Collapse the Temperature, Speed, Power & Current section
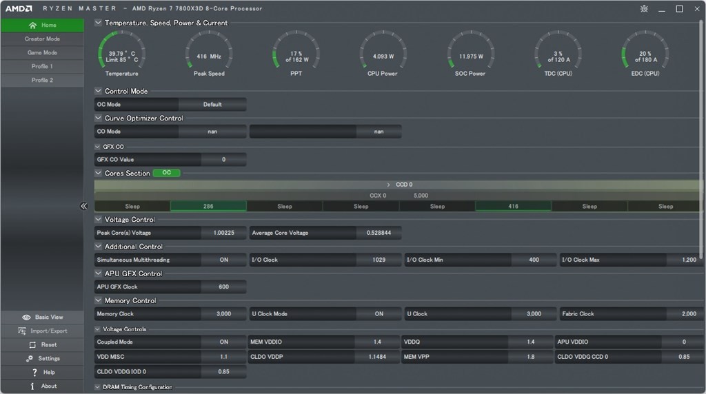Screen dimensions: 706x394 click(99, 23)
